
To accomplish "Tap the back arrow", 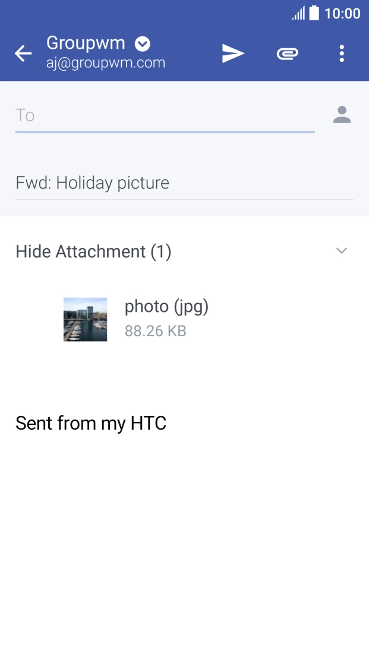I will tap(23, 54).
